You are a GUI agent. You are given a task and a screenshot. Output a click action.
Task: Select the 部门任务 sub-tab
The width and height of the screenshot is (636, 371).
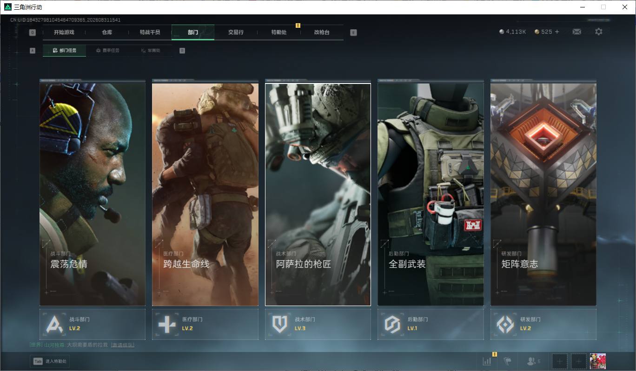64,51
